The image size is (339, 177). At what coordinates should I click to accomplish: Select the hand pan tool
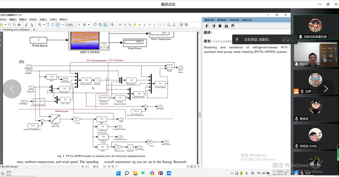(x=95, y=25)
